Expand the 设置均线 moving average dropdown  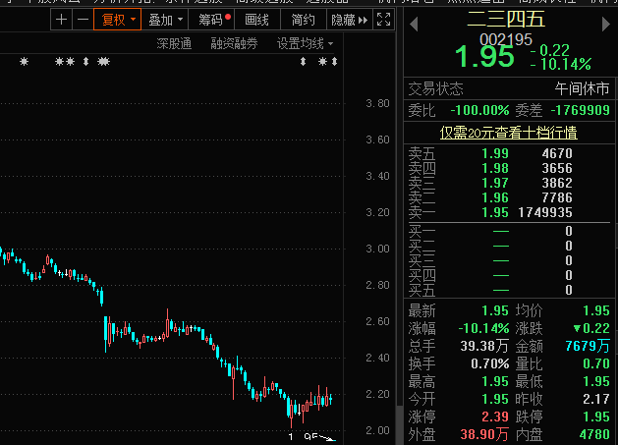305,43
